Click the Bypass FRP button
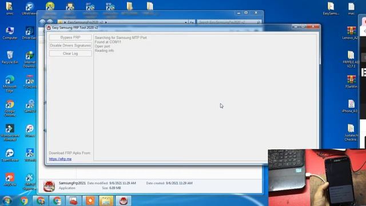 click(x=70, y=37)
